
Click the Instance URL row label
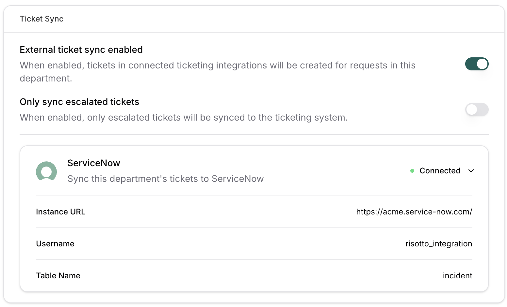(60, 212)
